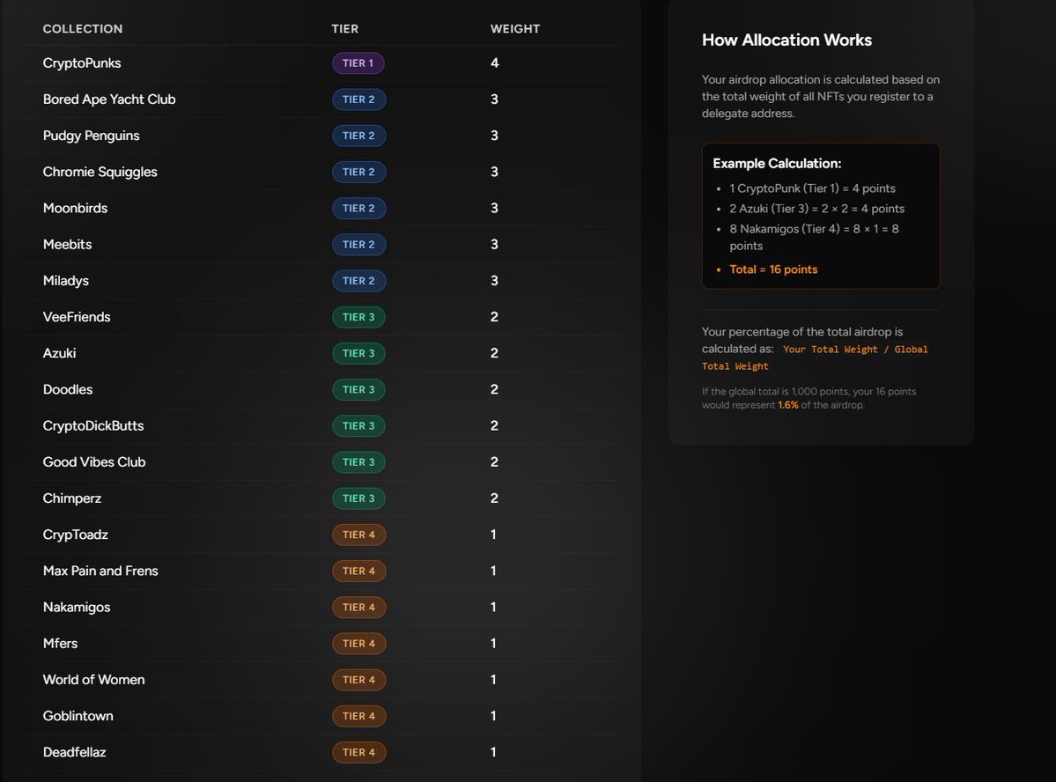1056x782 pixels.
Task: Select the Chromie Squiggles collection name
Action: click(x=100, y=173)
